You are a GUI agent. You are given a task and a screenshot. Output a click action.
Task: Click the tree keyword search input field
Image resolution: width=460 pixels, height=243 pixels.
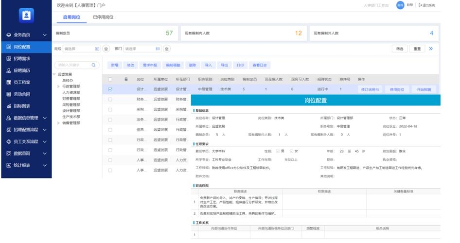[x=74, y=65]
